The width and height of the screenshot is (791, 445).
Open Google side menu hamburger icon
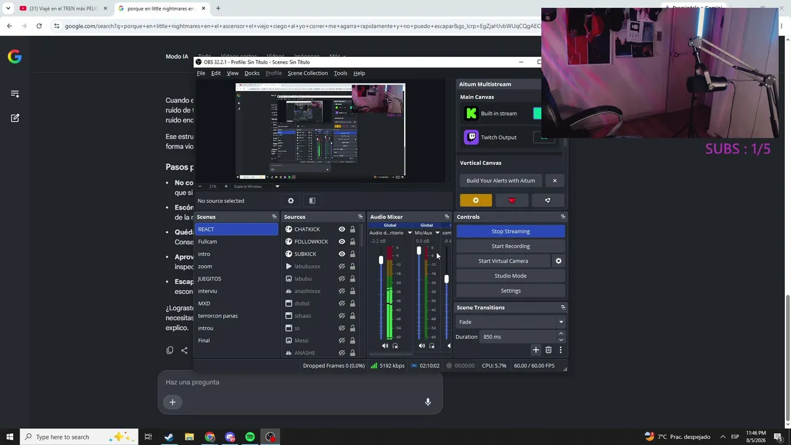point(15,94)
